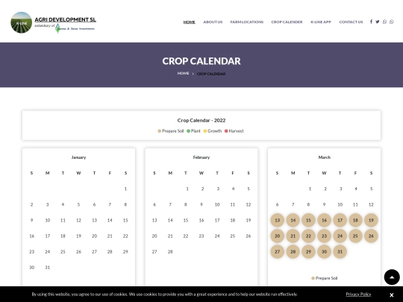
Task: Click the Plant legend green dot
Action: (188, 131)
